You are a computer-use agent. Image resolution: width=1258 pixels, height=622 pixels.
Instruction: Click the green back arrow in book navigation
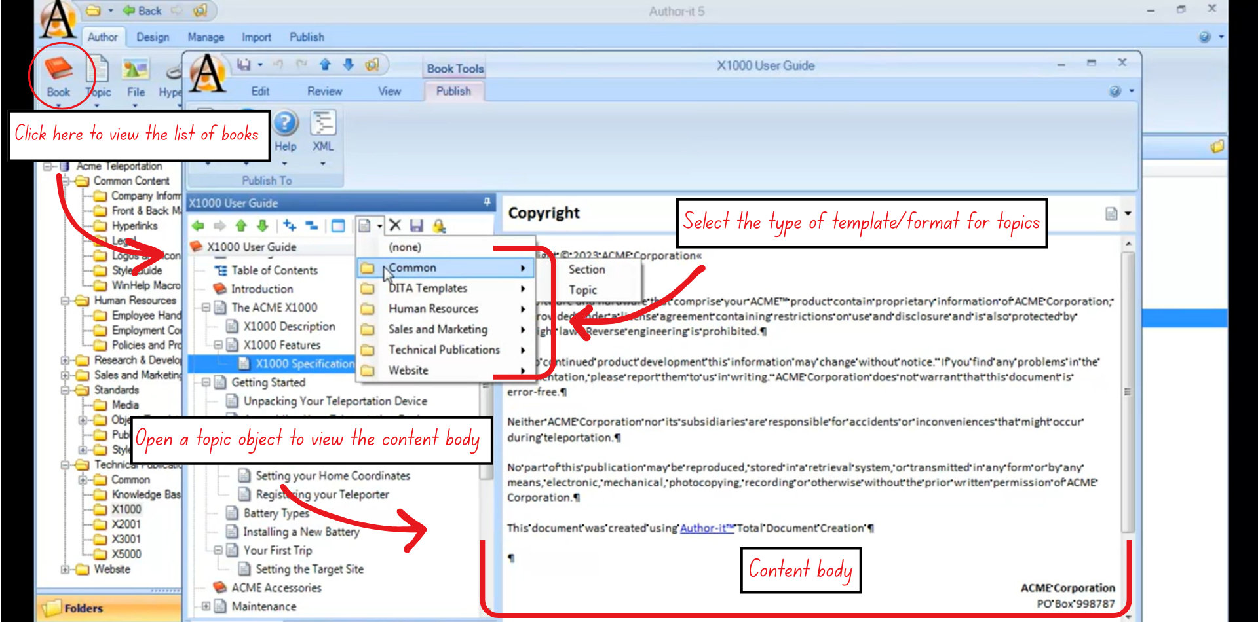point(198,225)
